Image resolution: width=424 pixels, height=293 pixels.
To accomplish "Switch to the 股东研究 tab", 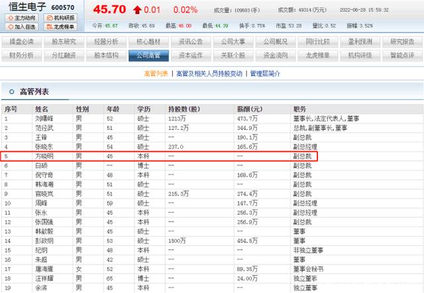I will click(64, 42).
